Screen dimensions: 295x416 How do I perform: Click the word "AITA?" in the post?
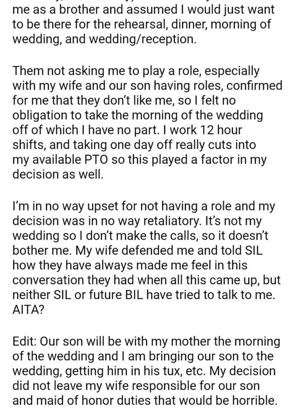(28, 310)
